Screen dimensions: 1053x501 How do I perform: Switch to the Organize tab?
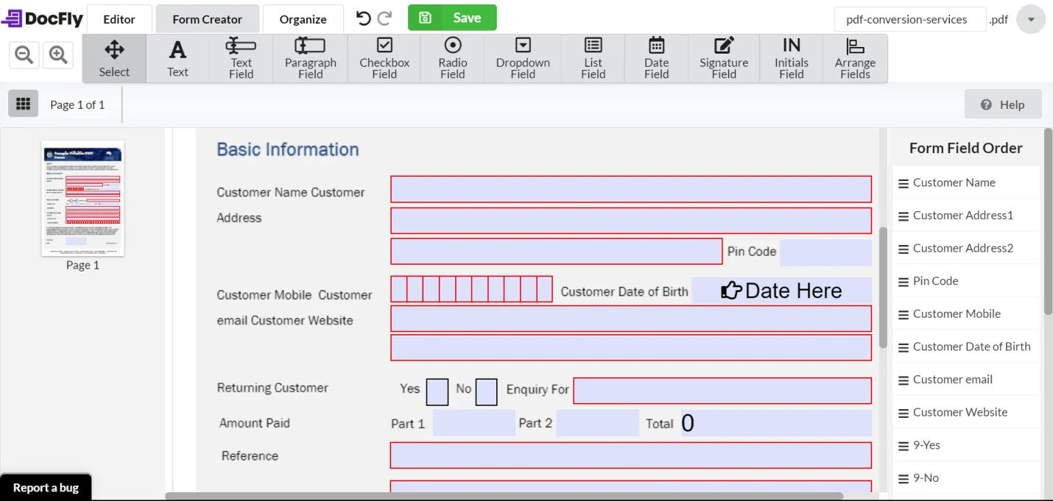point(303,18)
